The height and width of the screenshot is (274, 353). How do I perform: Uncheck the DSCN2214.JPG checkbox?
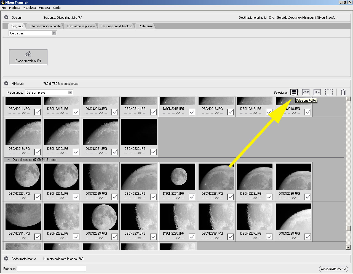pos(153,112)
